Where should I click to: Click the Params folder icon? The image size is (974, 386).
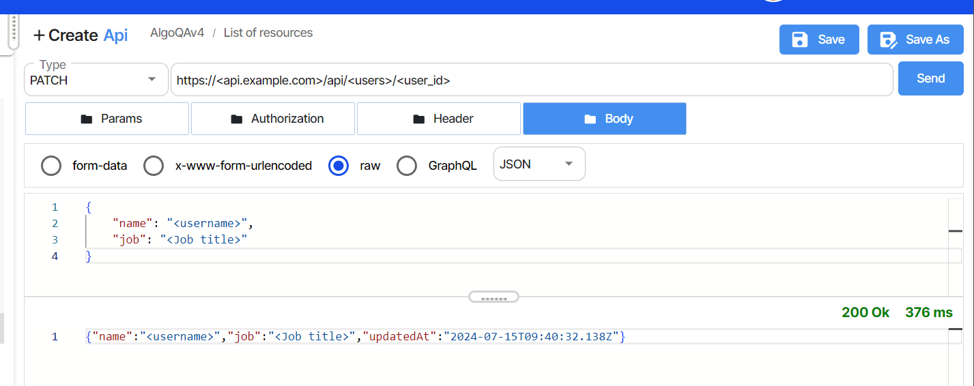point(86,119)
